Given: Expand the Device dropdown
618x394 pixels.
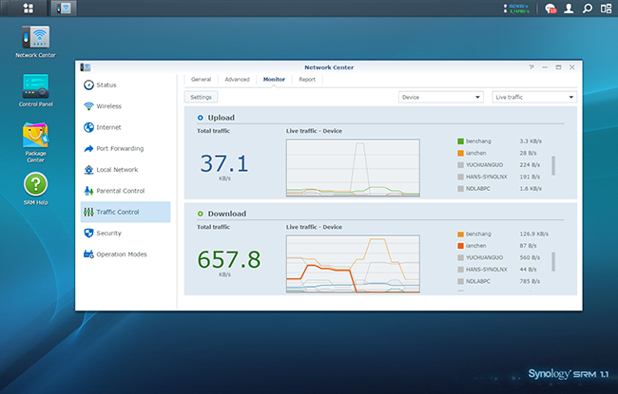Looking at the screenshot, I should click(441, 97).
